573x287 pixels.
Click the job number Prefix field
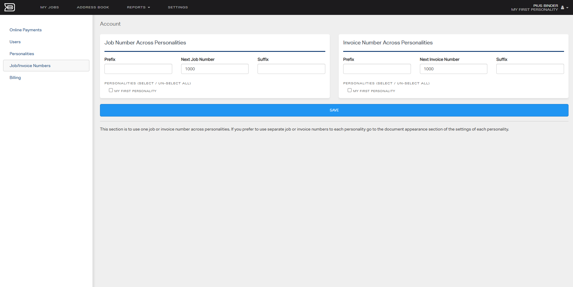138,69
